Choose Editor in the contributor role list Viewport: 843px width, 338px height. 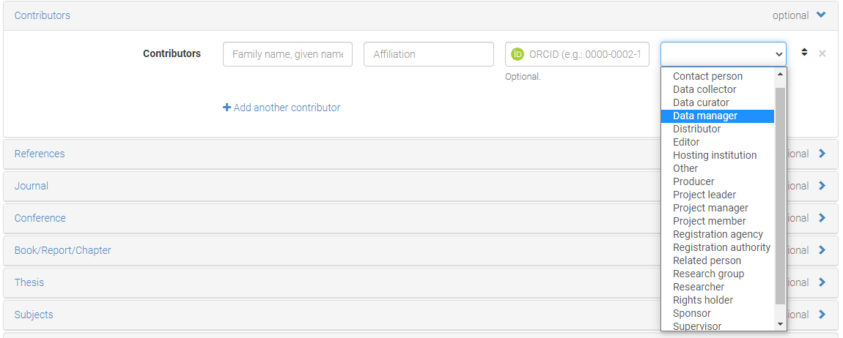click(x=686, y=142)
